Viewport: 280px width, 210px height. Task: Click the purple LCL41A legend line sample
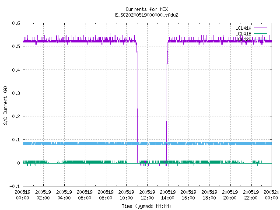(261, 28)
